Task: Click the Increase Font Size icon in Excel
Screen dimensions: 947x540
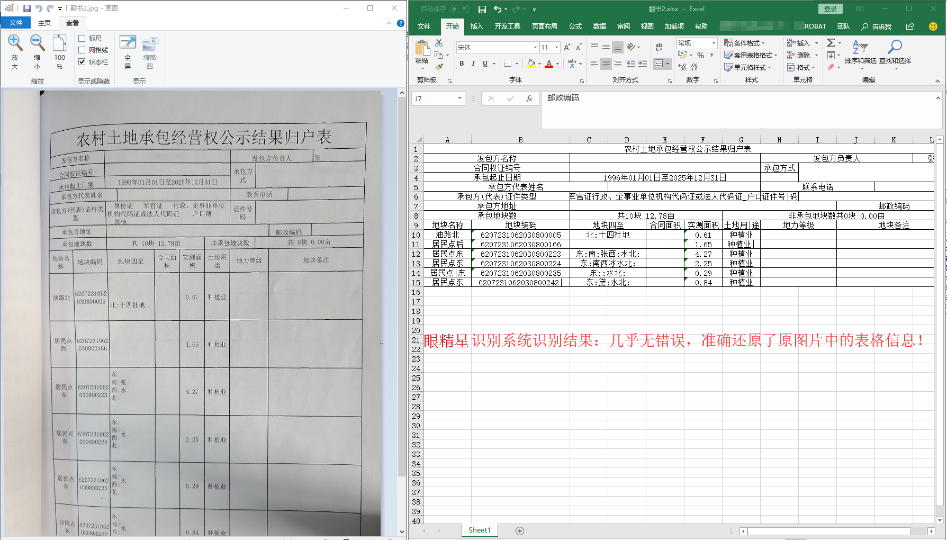Action: [x=567, y=47]
